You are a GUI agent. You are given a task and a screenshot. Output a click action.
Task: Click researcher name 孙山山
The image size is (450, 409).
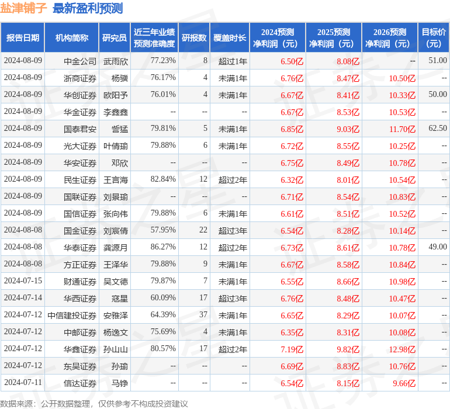tap(116, 349)
